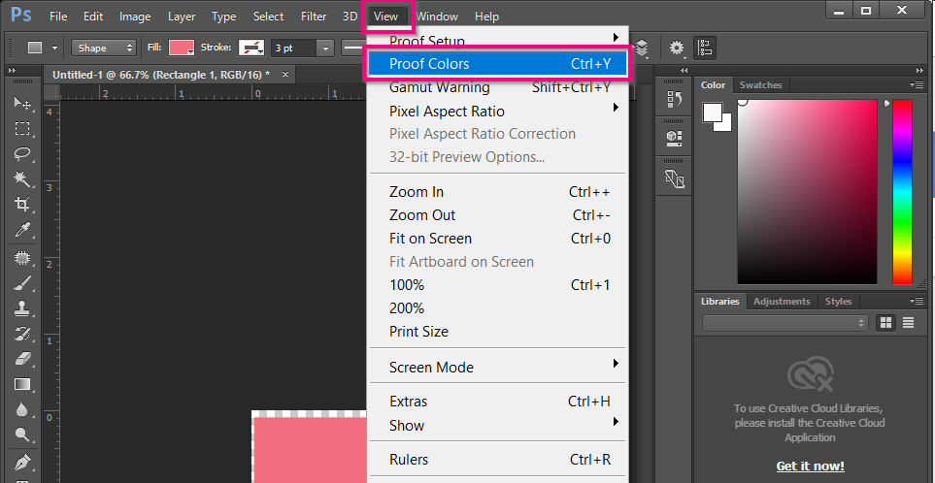Open the Libraries panel flyout menu
The height and width of the screenshot is (483, 935).
pyautogui.click(x=918, y=302)
